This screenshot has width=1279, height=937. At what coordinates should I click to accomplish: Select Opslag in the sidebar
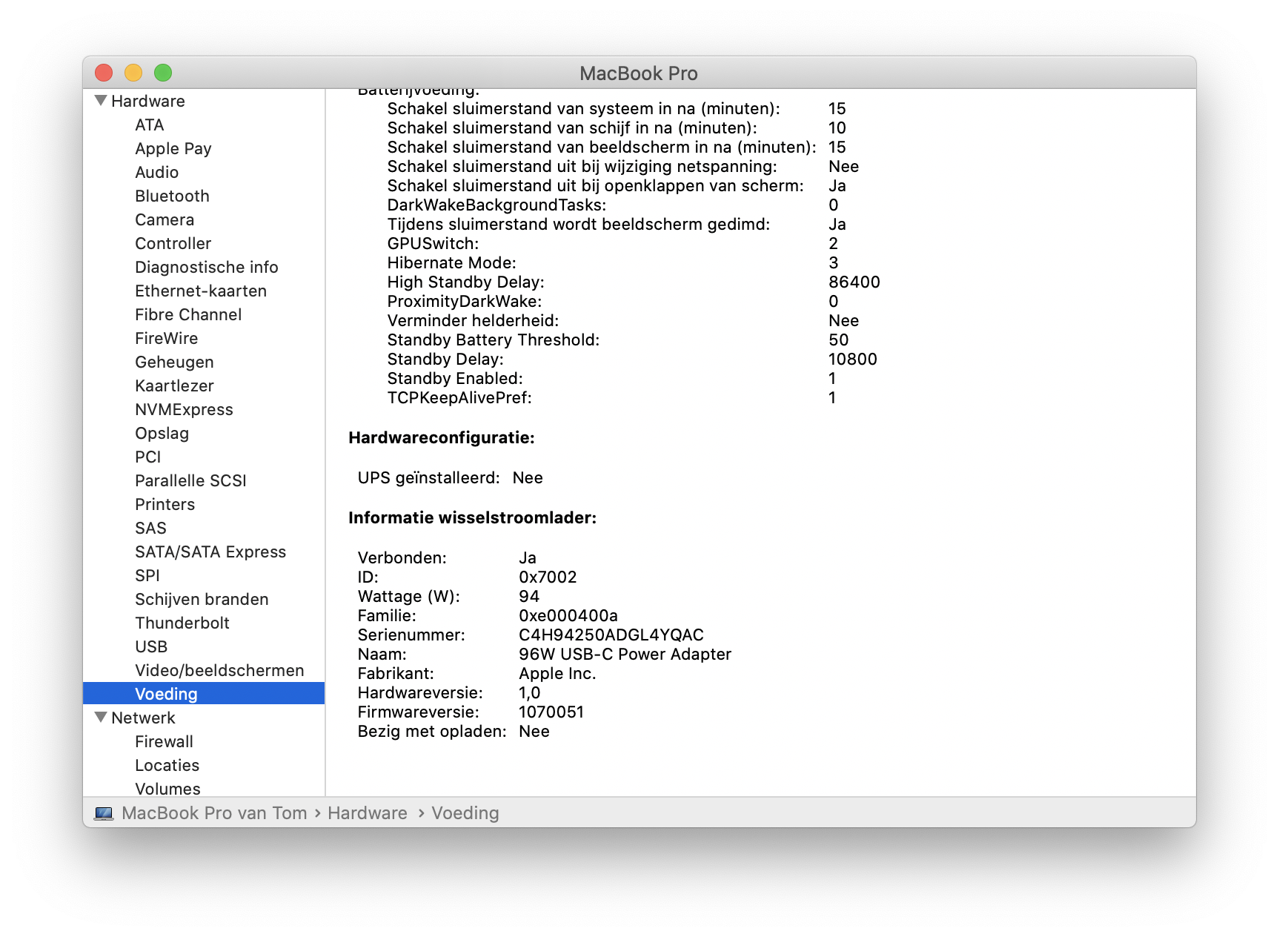point(162,433)
